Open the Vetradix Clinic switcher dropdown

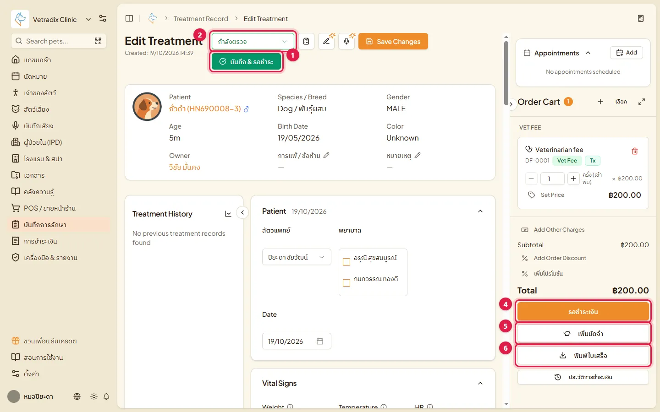pos(88,19)
